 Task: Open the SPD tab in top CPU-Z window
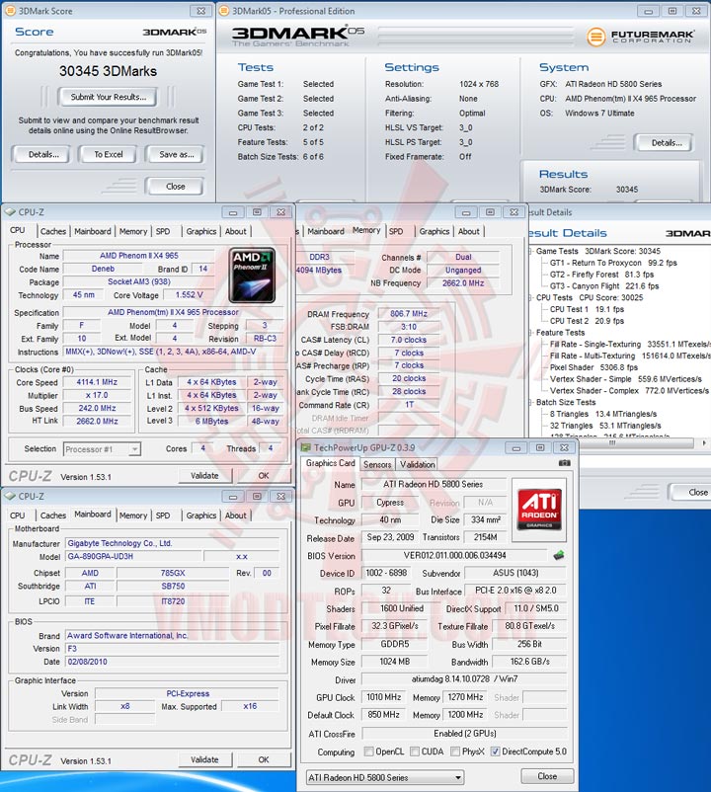pyautogui.click(x=163, y=231)
